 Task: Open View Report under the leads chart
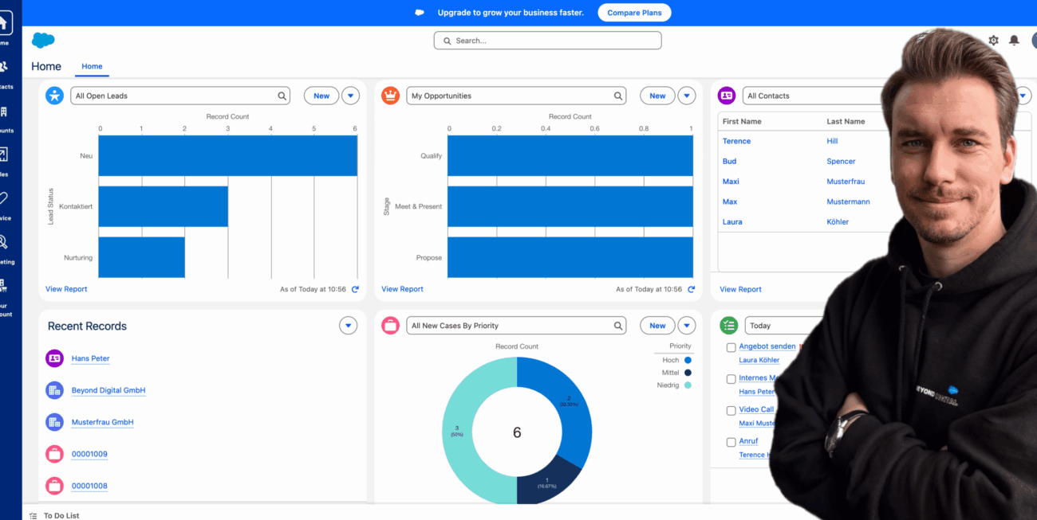click(66, 289)
